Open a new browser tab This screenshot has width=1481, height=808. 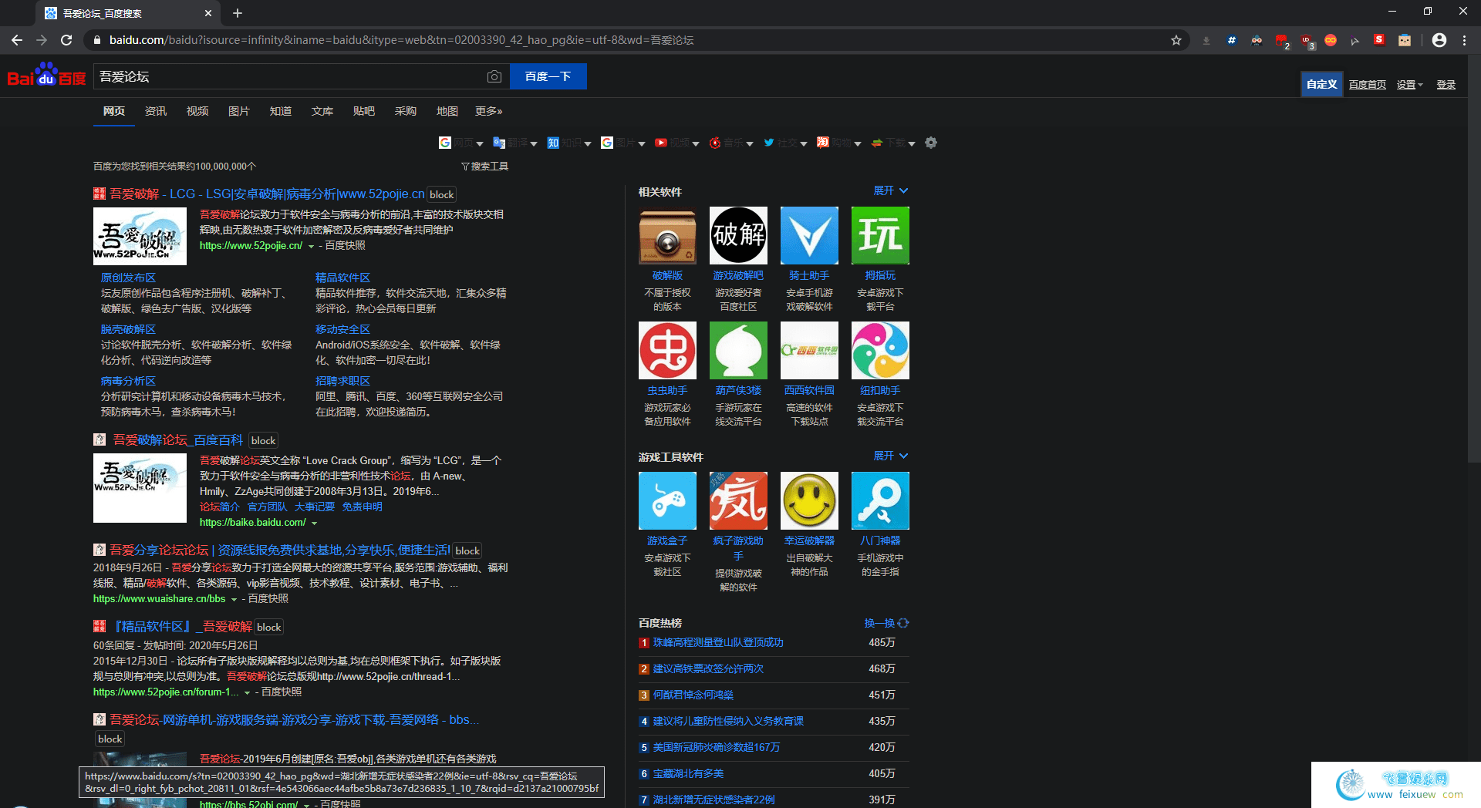tap(238, 13)
